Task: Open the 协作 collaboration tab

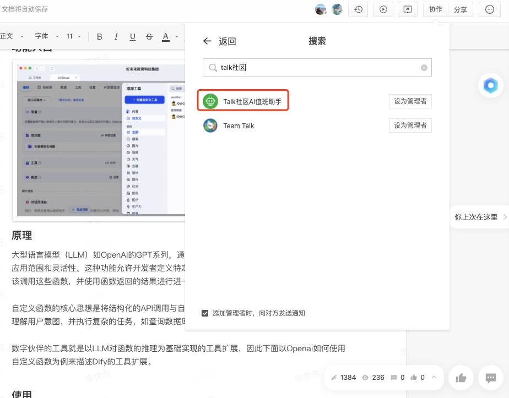Action: 435,9
